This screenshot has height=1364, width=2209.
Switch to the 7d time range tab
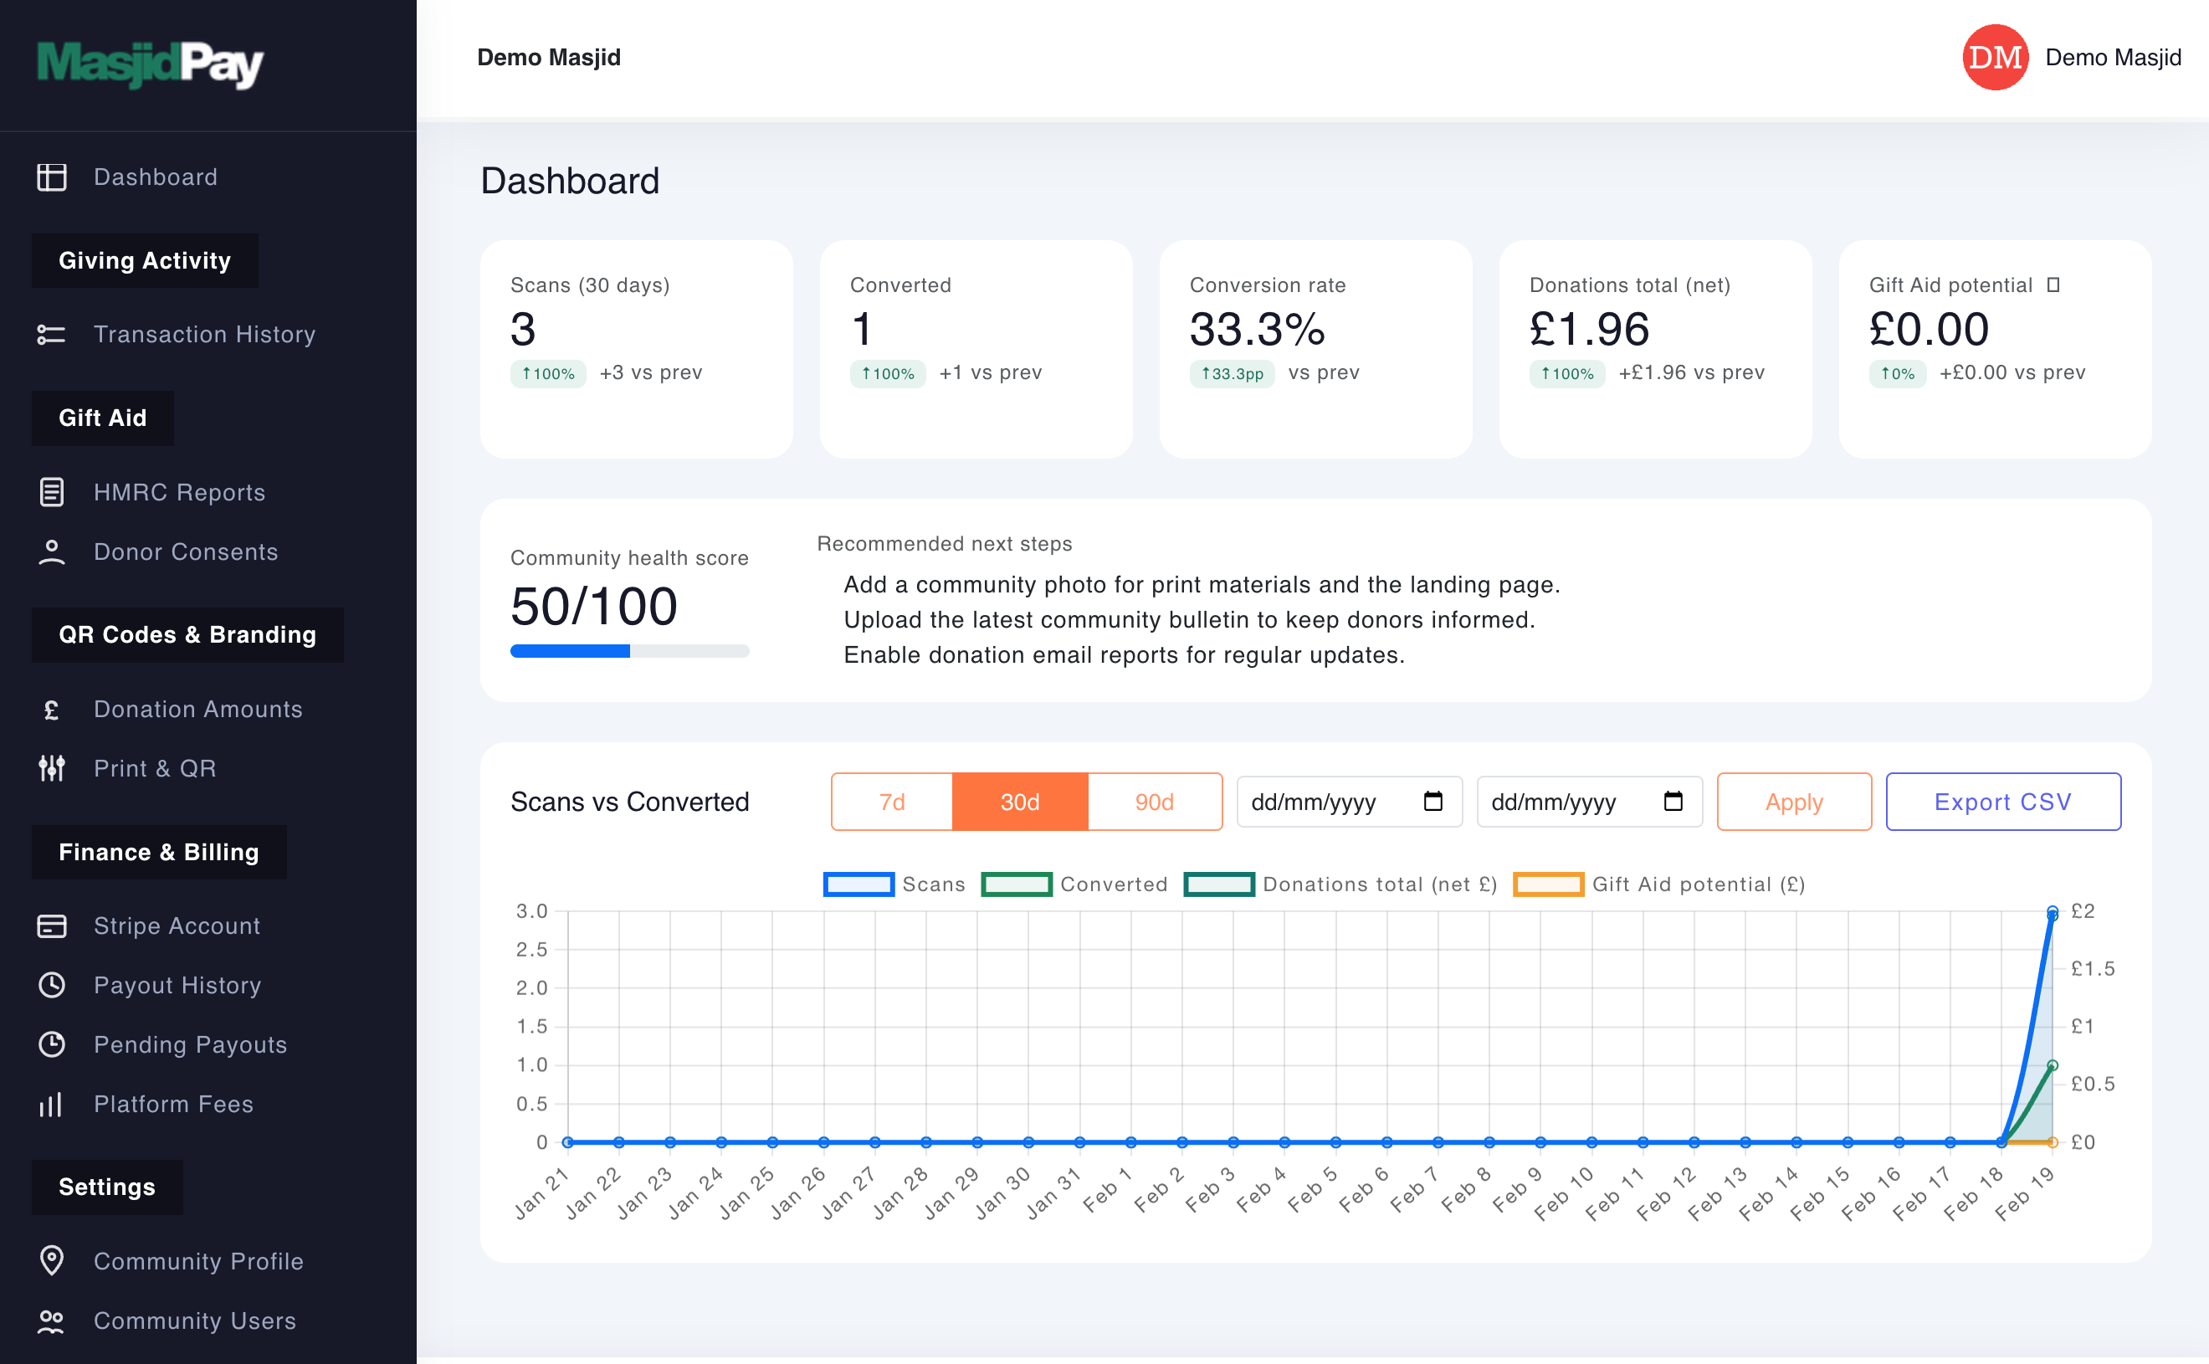[891, 801]
